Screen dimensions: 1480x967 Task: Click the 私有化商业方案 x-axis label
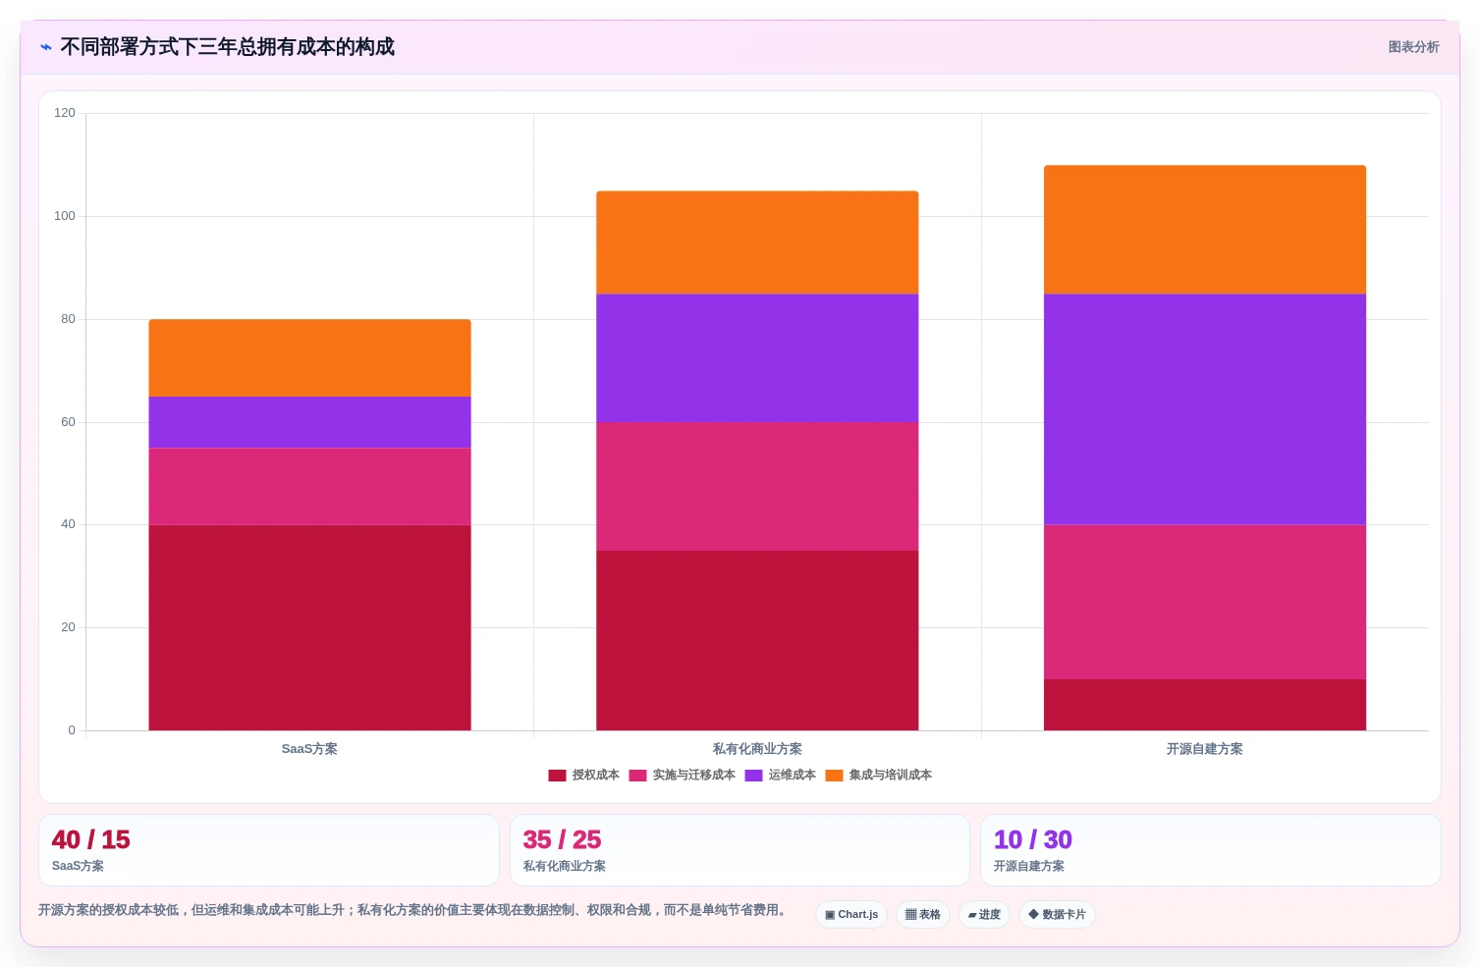(x=757, y=749)
